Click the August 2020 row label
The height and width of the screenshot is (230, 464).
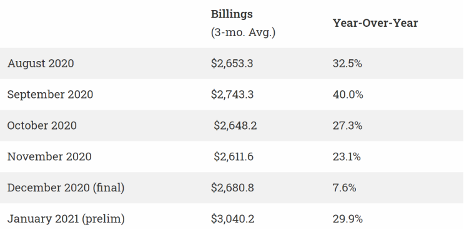pyautogui.click(x=41, y=64)
